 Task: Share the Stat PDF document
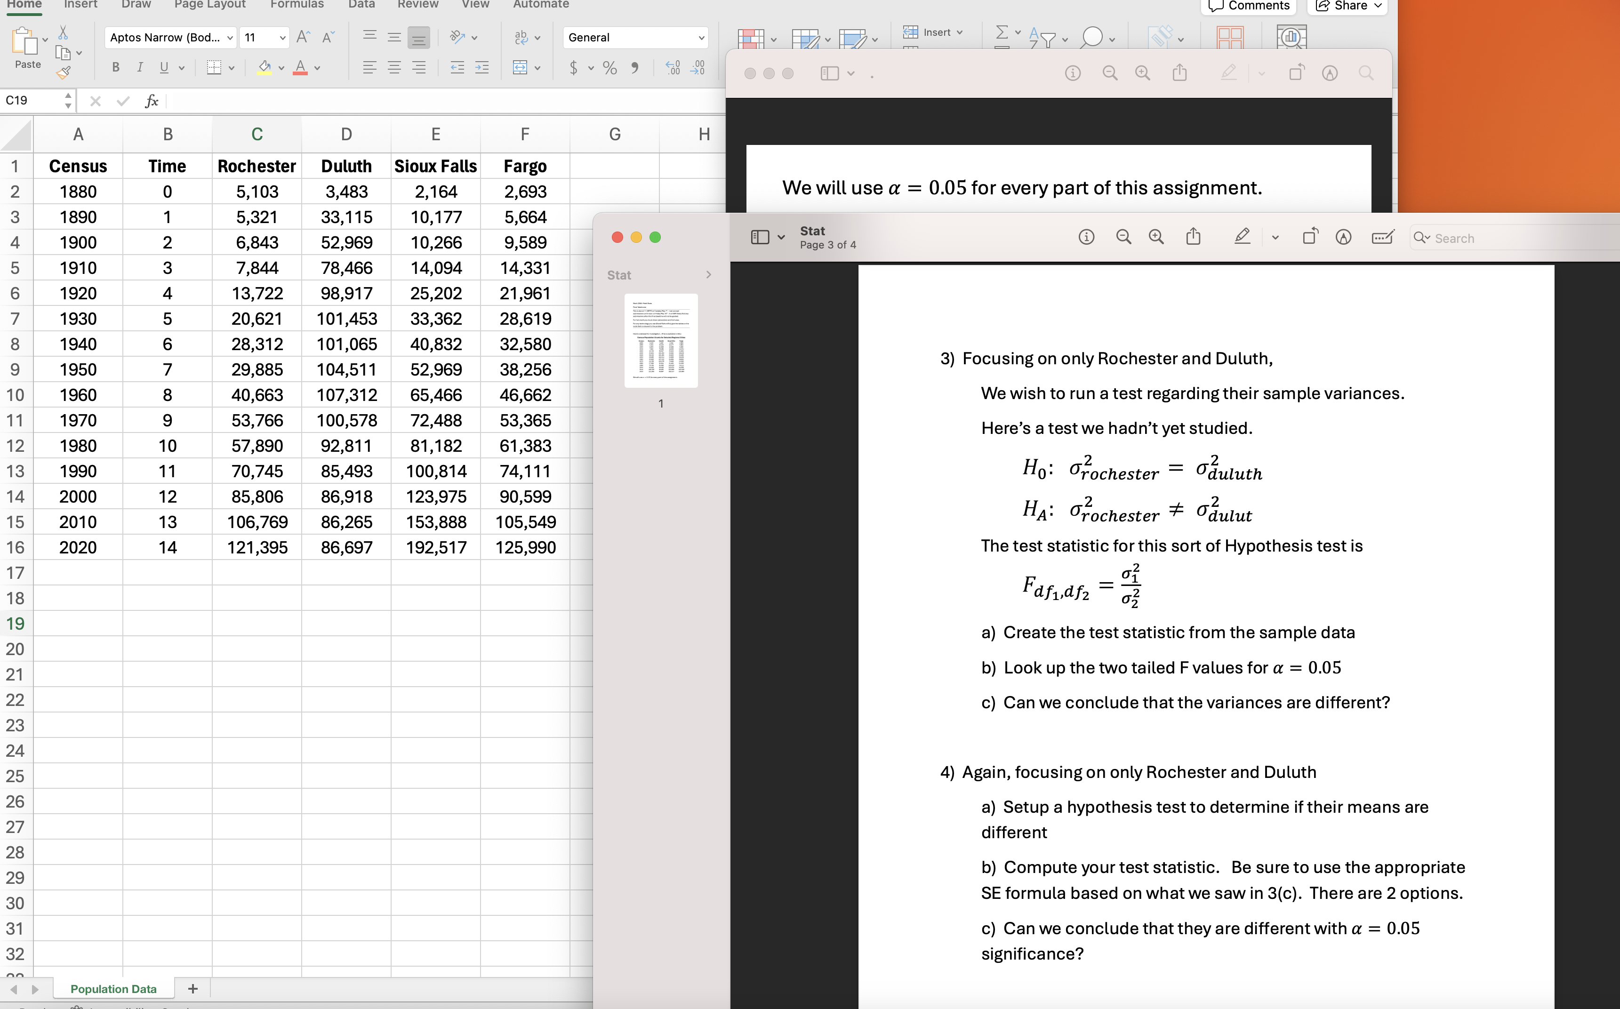1194,237
